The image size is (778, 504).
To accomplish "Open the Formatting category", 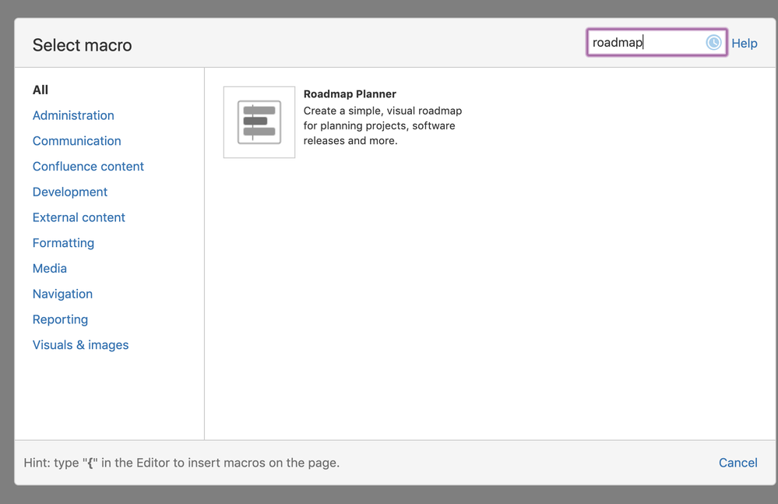I will (x=64, y=243).
